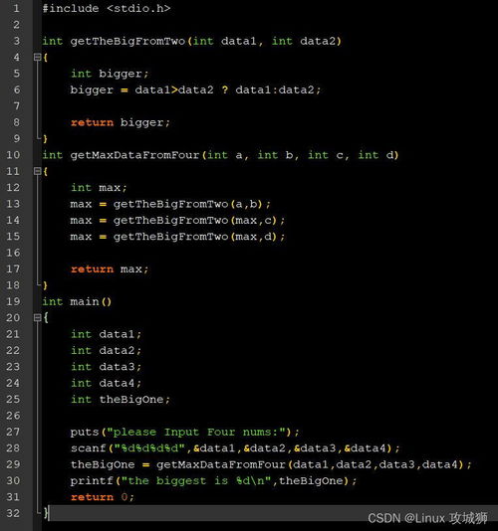Click the CSDN @Linux watermark text
The height and width of the screenshot is (531, 498).
427,518
